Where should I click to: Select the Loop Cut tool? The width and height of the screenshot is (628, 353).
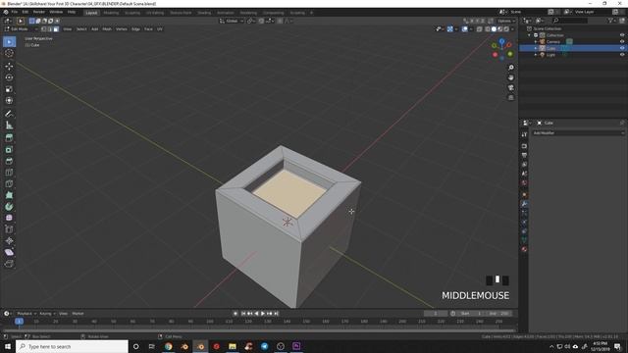click(9, 173)
